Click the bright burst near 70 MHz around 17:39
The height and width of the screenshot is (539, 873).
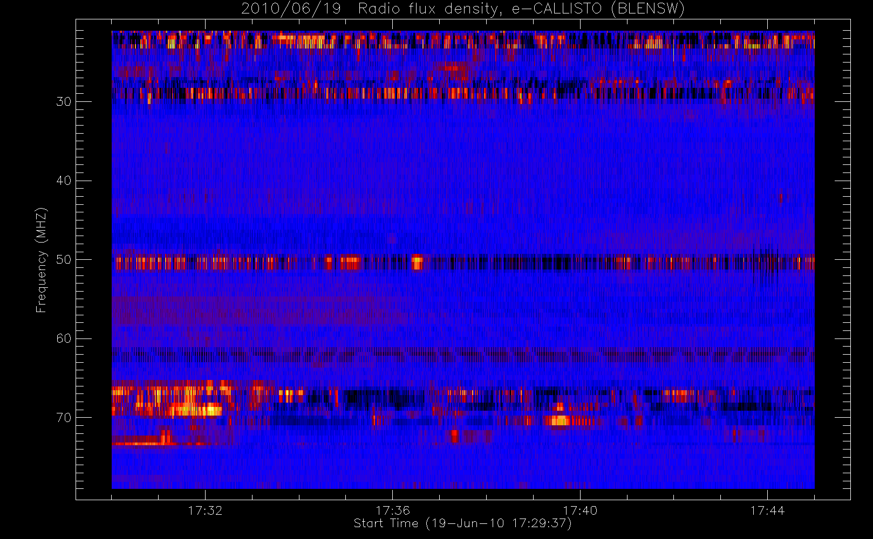[560, 420]
